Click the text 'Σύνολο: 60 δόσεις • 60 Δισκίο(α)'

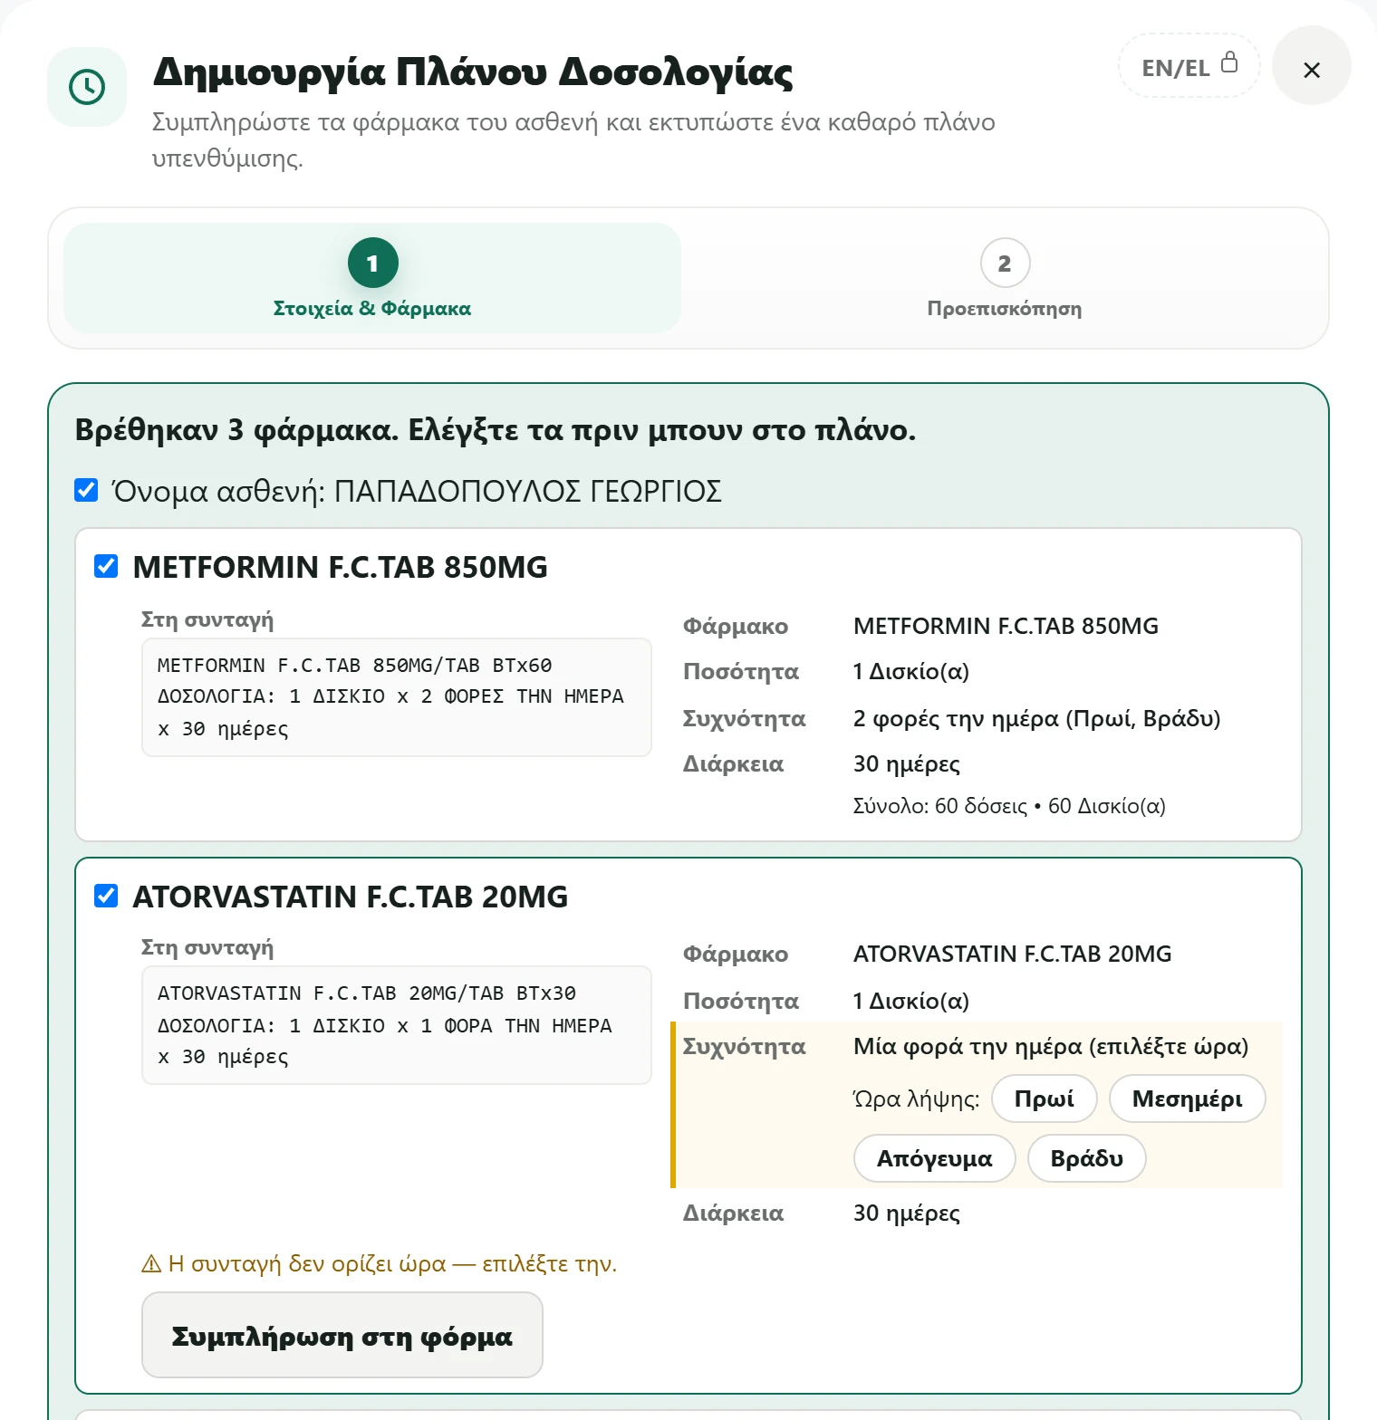[x=1009, y=806]
